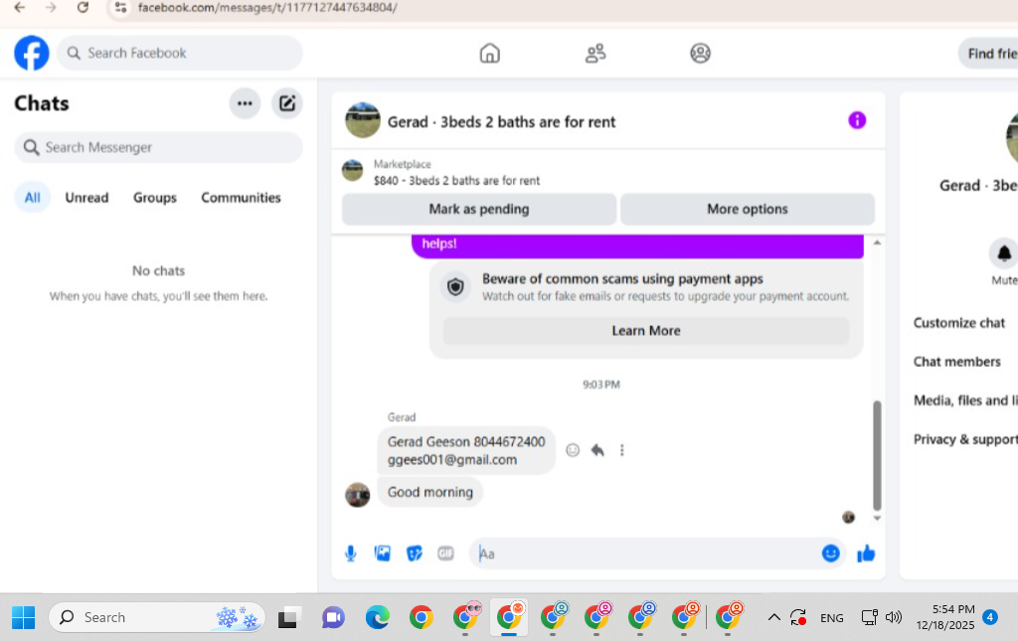This screenshot has width=1018, height=641.
Task: React to Gerad Geeson message with emoji icon
Action: point(572,450)
